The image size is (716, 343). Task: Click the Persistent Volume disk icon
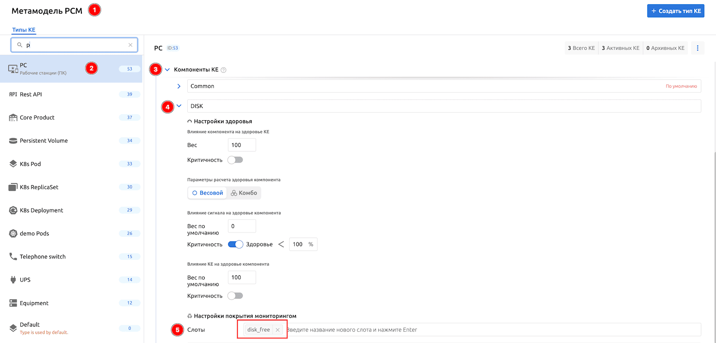[13, 141]
